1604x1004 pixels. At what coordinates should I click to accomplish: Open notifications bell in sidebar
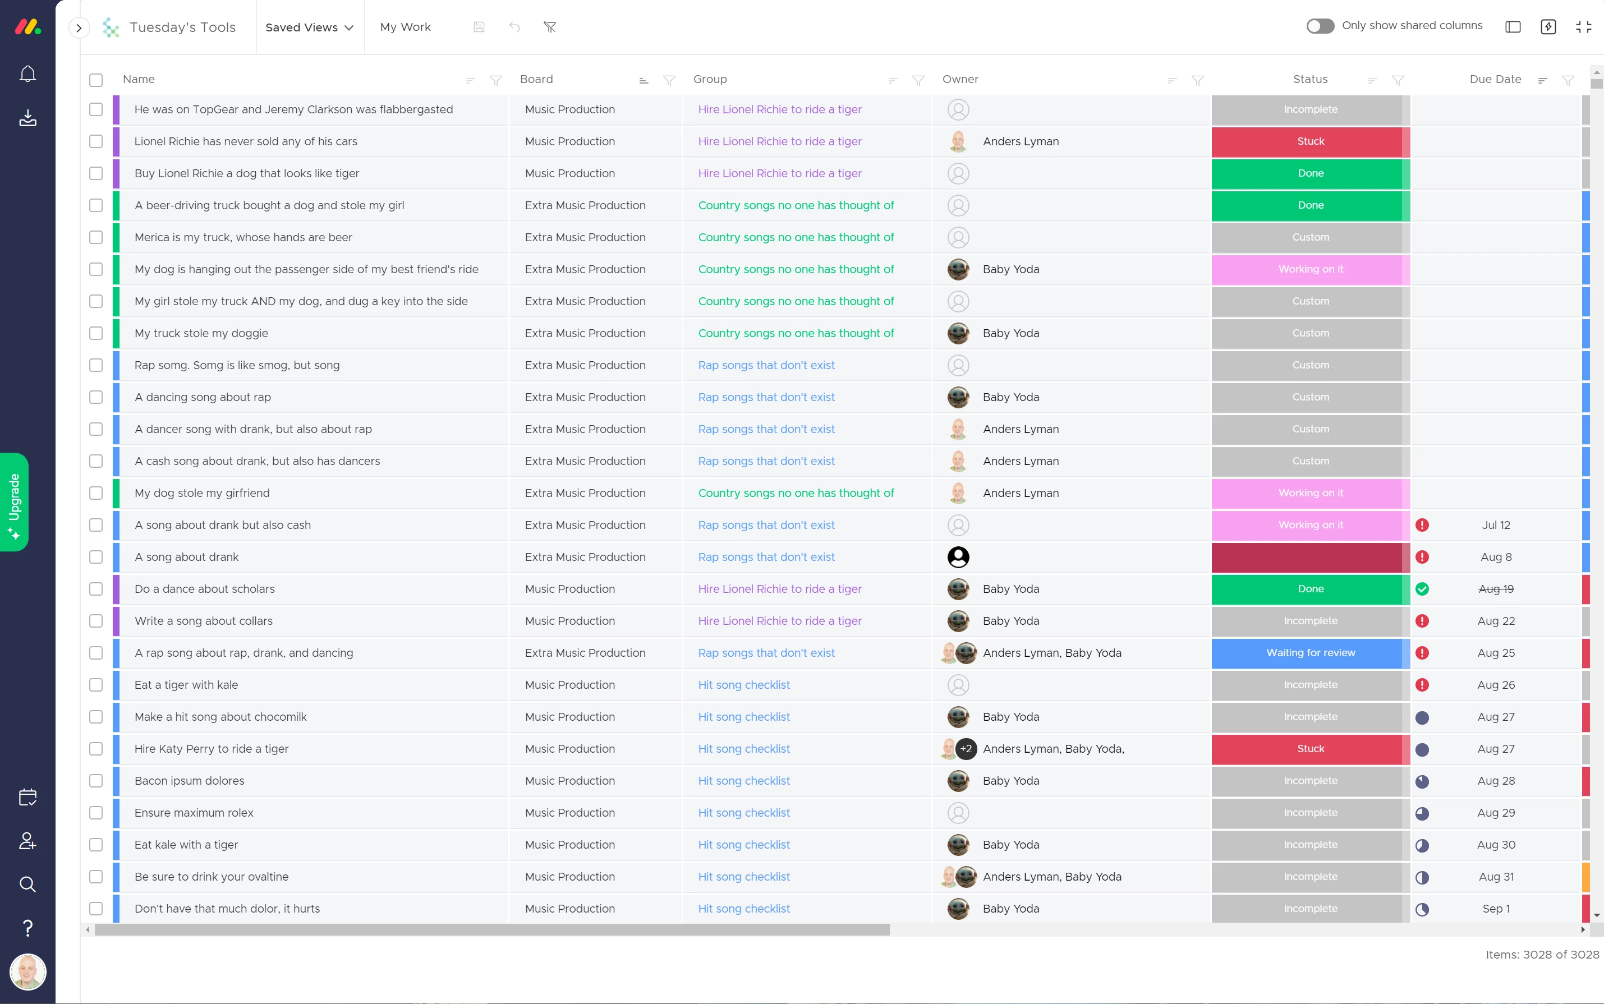pos(27,73)
